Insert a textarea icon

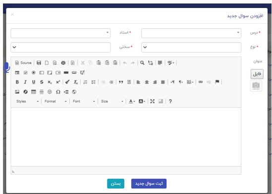pos(50,72)
